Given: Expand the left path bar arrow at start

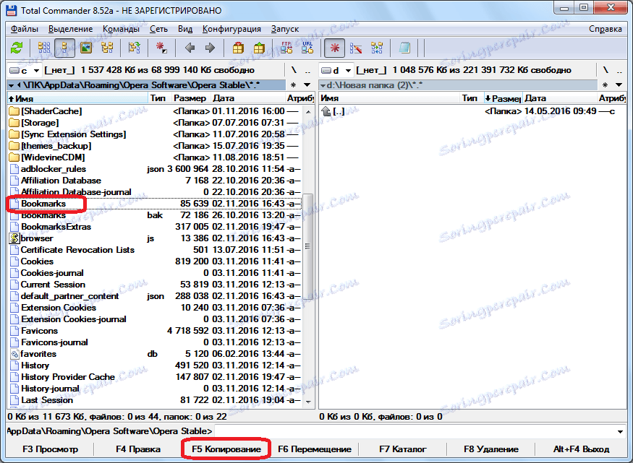Looking at the screenshot, I should click(x=12, y=85).
